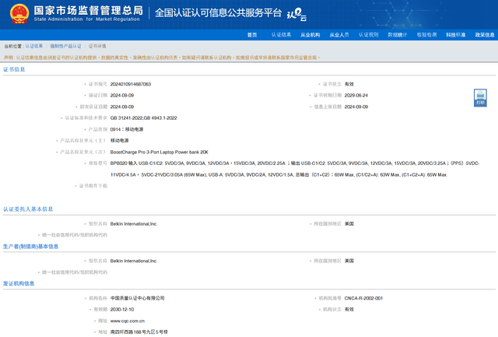Click the 认证委托人基本信息 section heading
Image resolution: width=498 pixels, height=337 pixels.
pos(28,209)
